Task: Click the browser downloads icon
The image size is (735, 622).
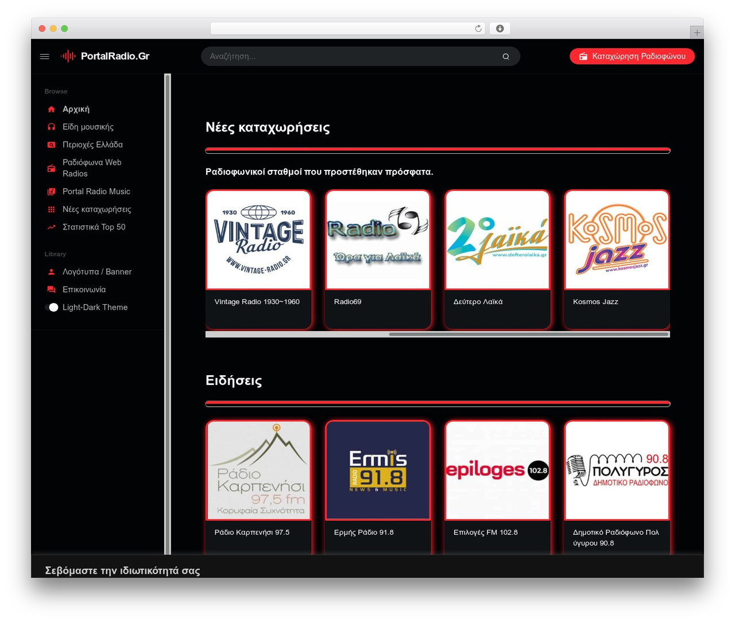Action: (500, 29)
